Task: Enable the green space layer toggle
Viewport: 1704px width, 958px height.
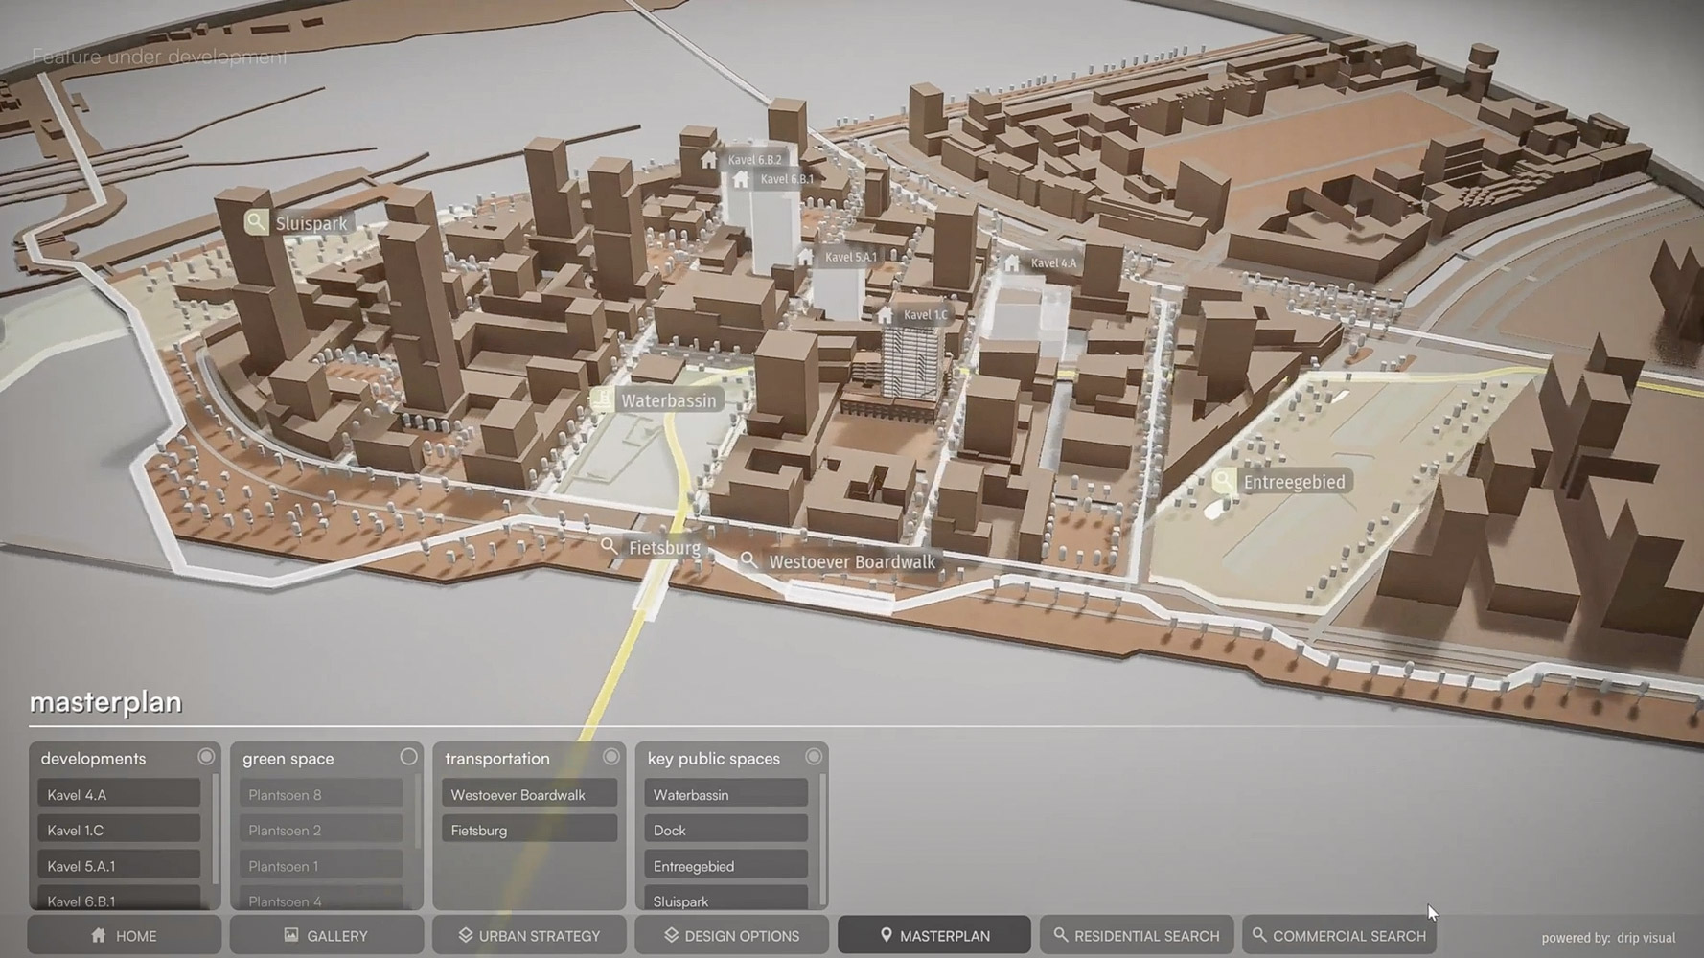Action: [x=408, y=757]
